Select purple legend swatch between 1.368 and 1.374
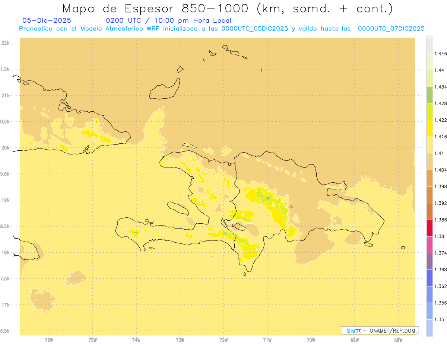Screen dimensions: 447x345 [x=429, y=261]
